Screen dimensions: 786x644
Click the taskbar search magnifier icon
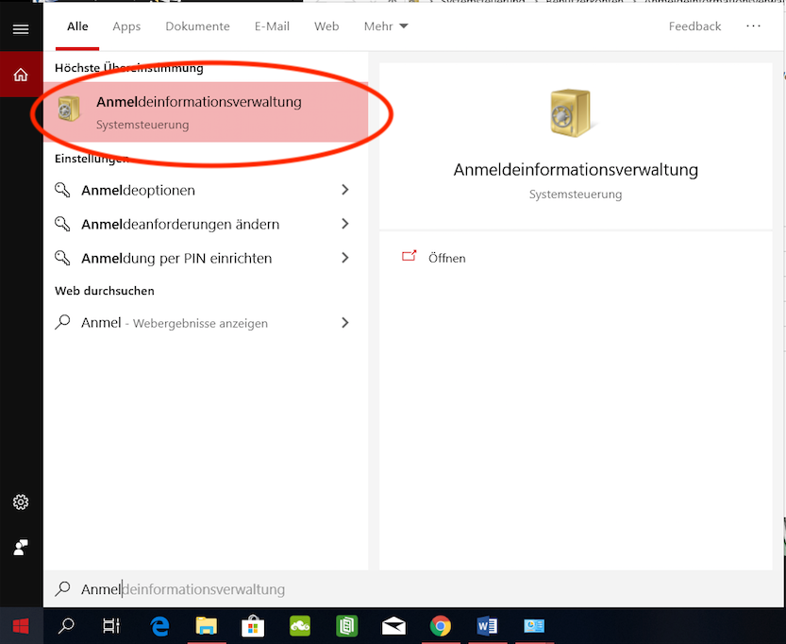66,625
